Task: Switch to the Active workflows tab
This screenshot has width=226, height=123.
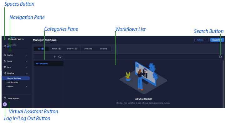Action: 56,49
